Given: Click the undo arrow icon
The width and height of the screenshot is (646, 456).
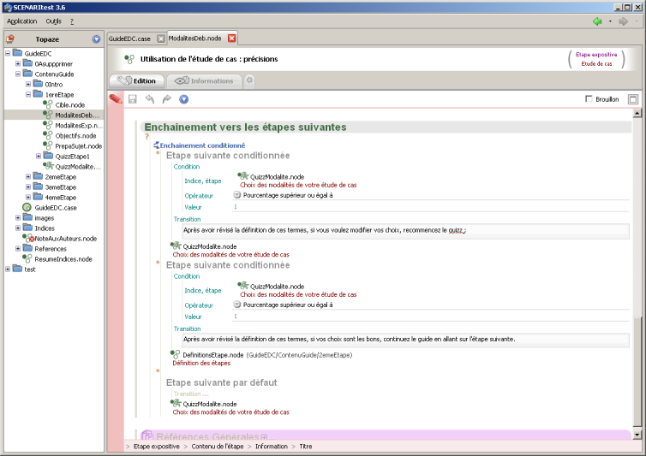Looking at the screenshot, I should (x=150, y=99).
